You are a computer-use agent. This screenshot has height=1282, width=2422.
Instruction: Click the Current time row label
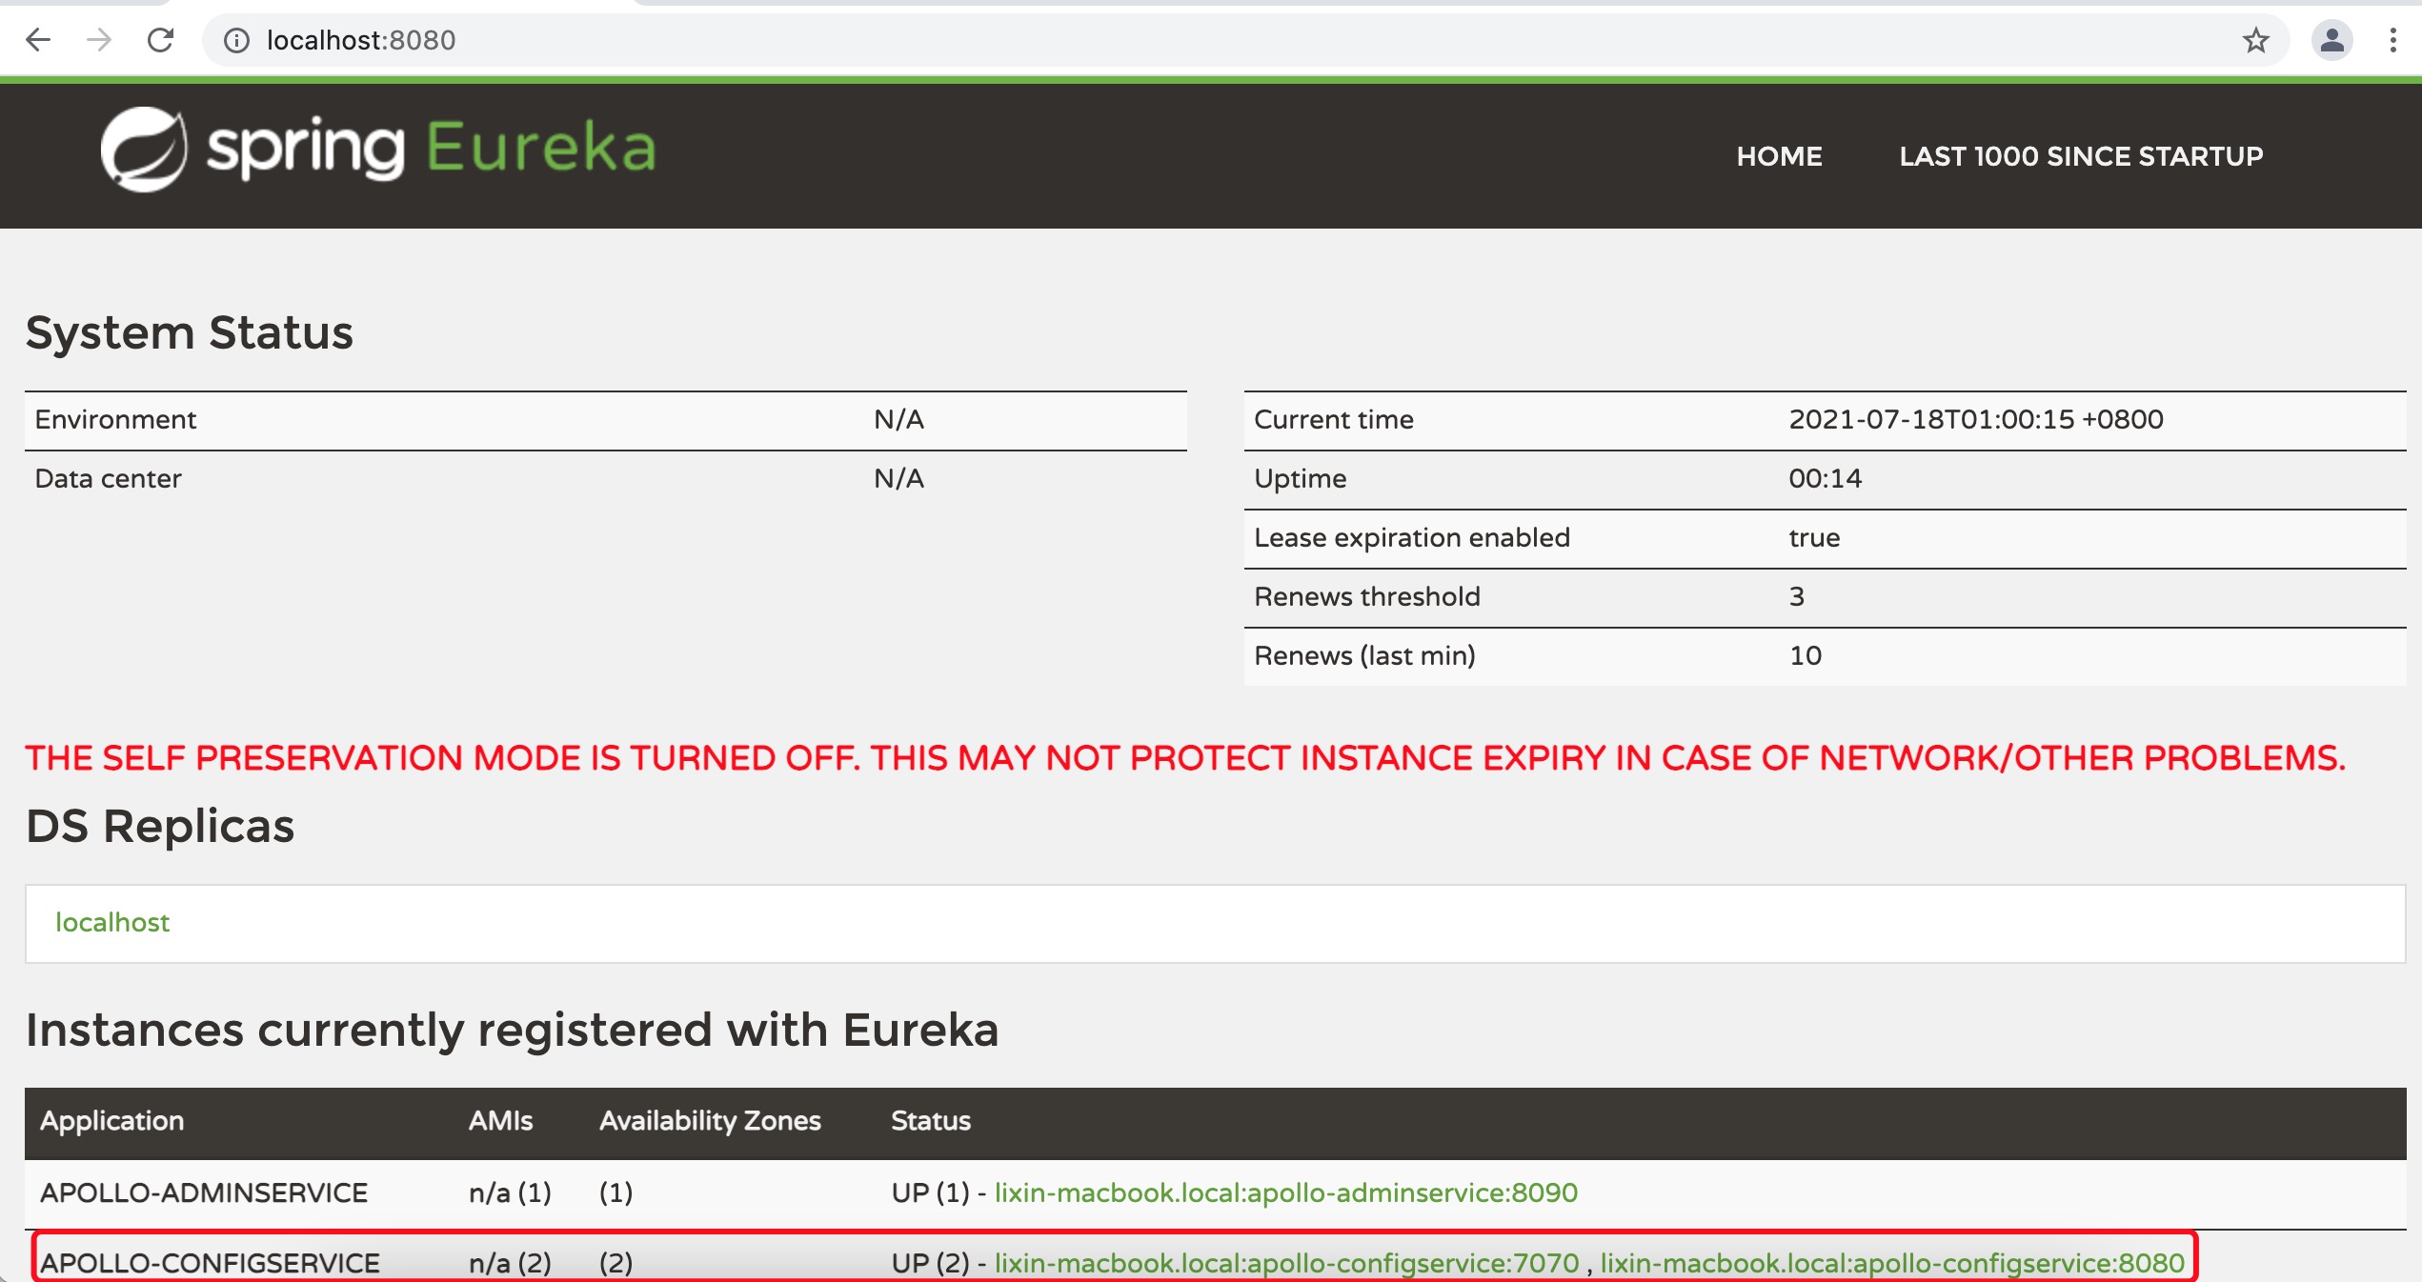coord(1334,419)
